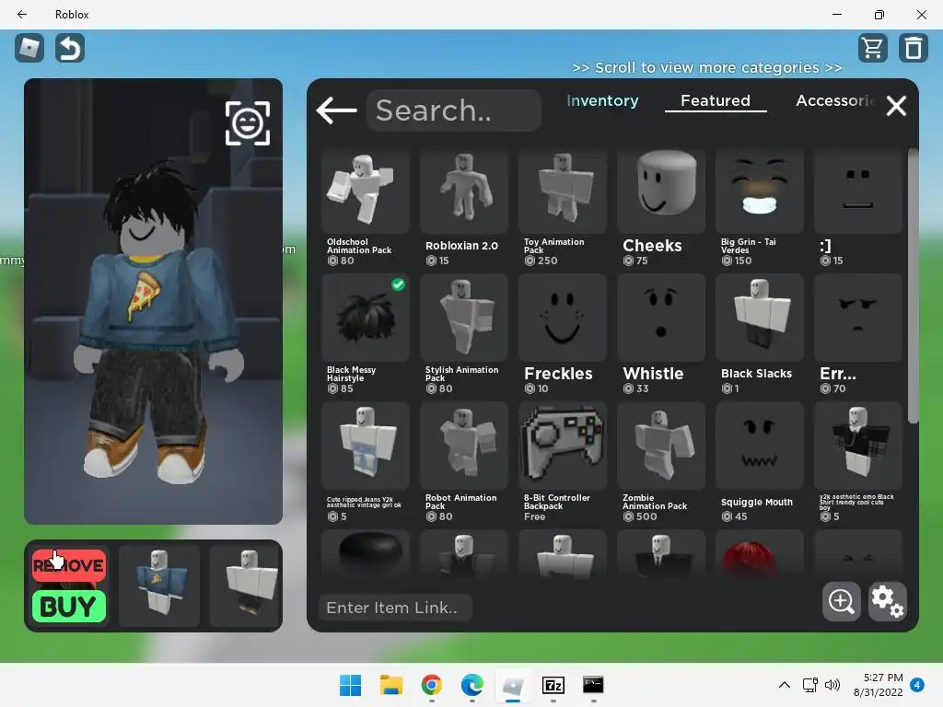943x707 pixels.
Task: Select the y2k aesthetic emo Black Shirt
Action: tap(858, 462)
